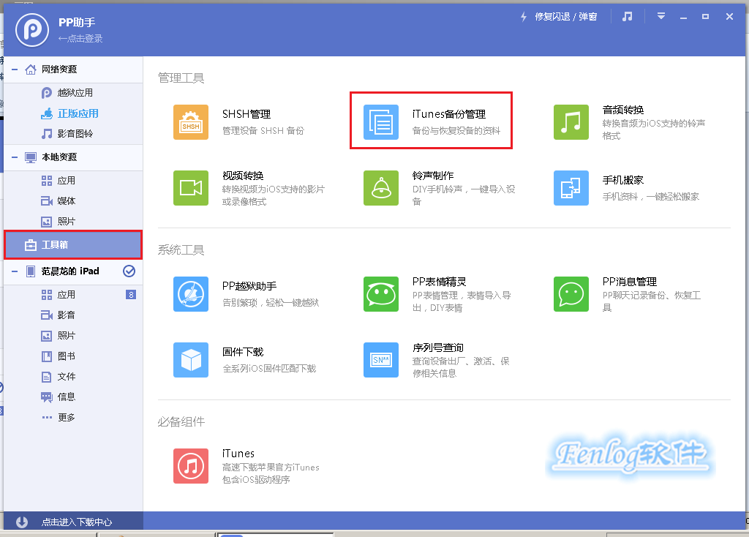Open the iTunes备份管理 icon

[380, 122]
